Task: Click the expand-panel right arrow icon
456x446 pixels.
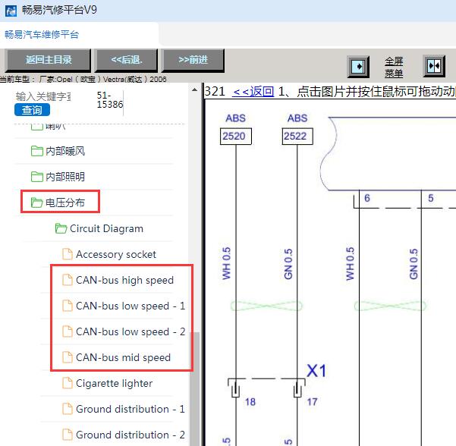Action: point(358,67)
